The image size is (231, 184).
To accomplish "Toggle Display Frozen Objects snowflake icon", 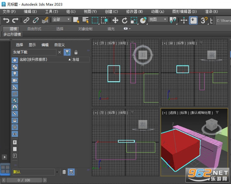I will (15, 127).
